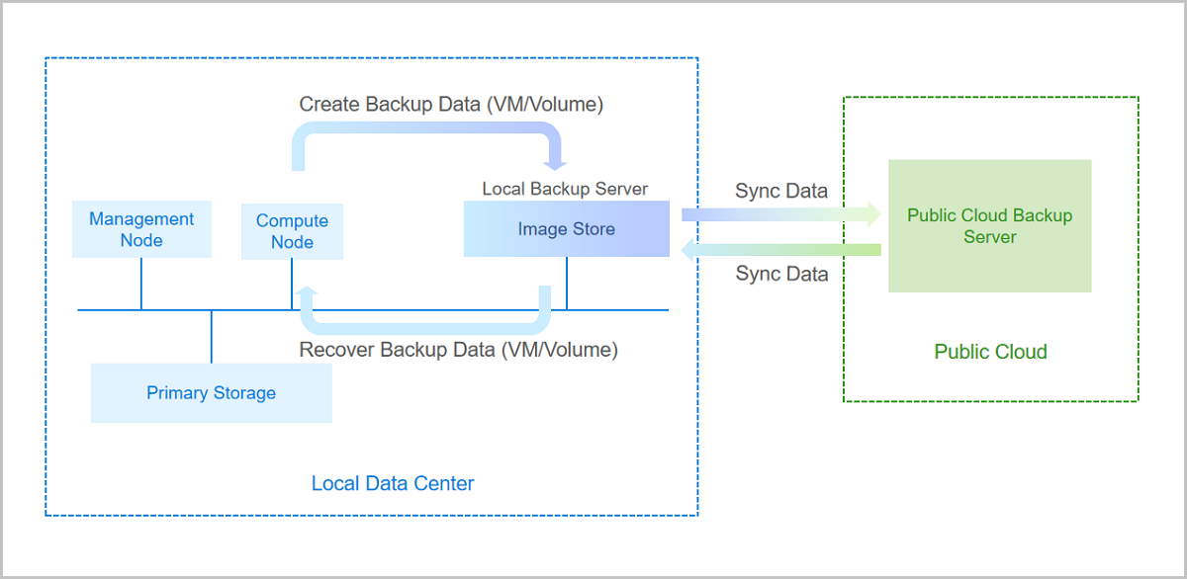This screenshot has width=1187, height=579.
Task: Click the Image Store block
Action: point(566,229)
